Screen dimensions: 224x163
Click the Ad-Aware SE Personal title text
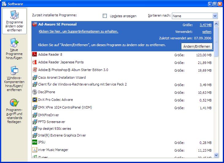coord(57,24)
